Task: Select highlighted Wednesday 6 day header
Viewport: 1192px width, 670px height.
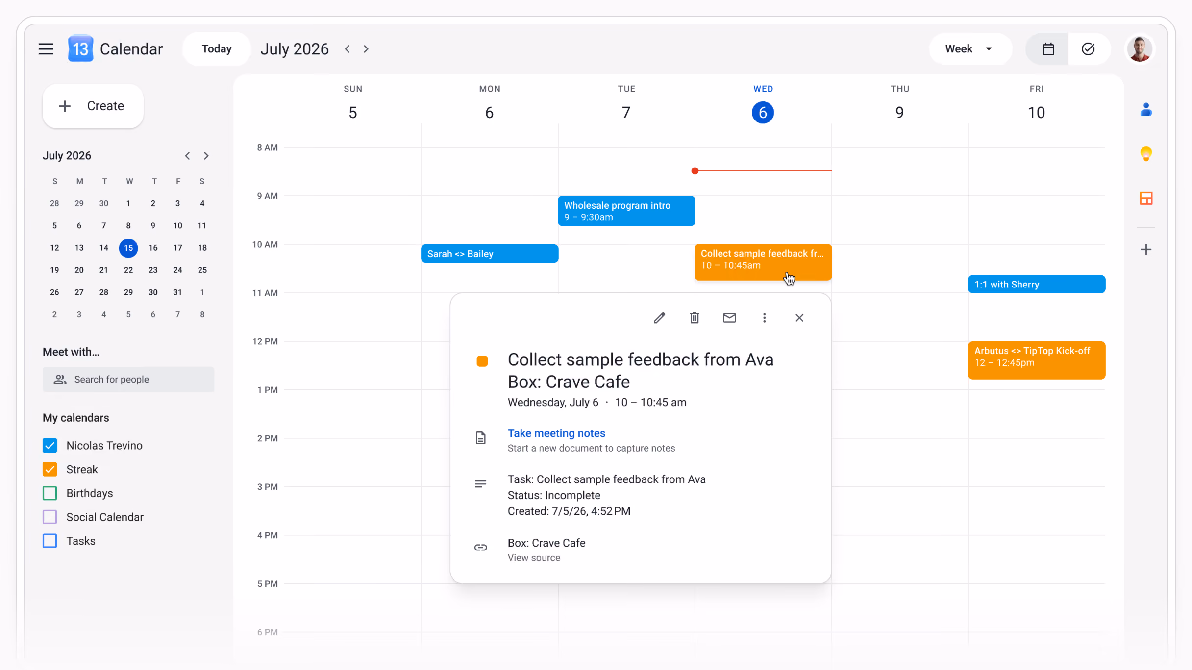Action: [x=763, y=113]
